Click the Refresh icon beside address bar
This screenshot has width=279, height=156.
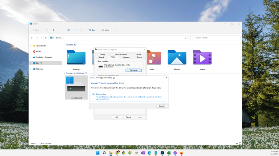186,38
